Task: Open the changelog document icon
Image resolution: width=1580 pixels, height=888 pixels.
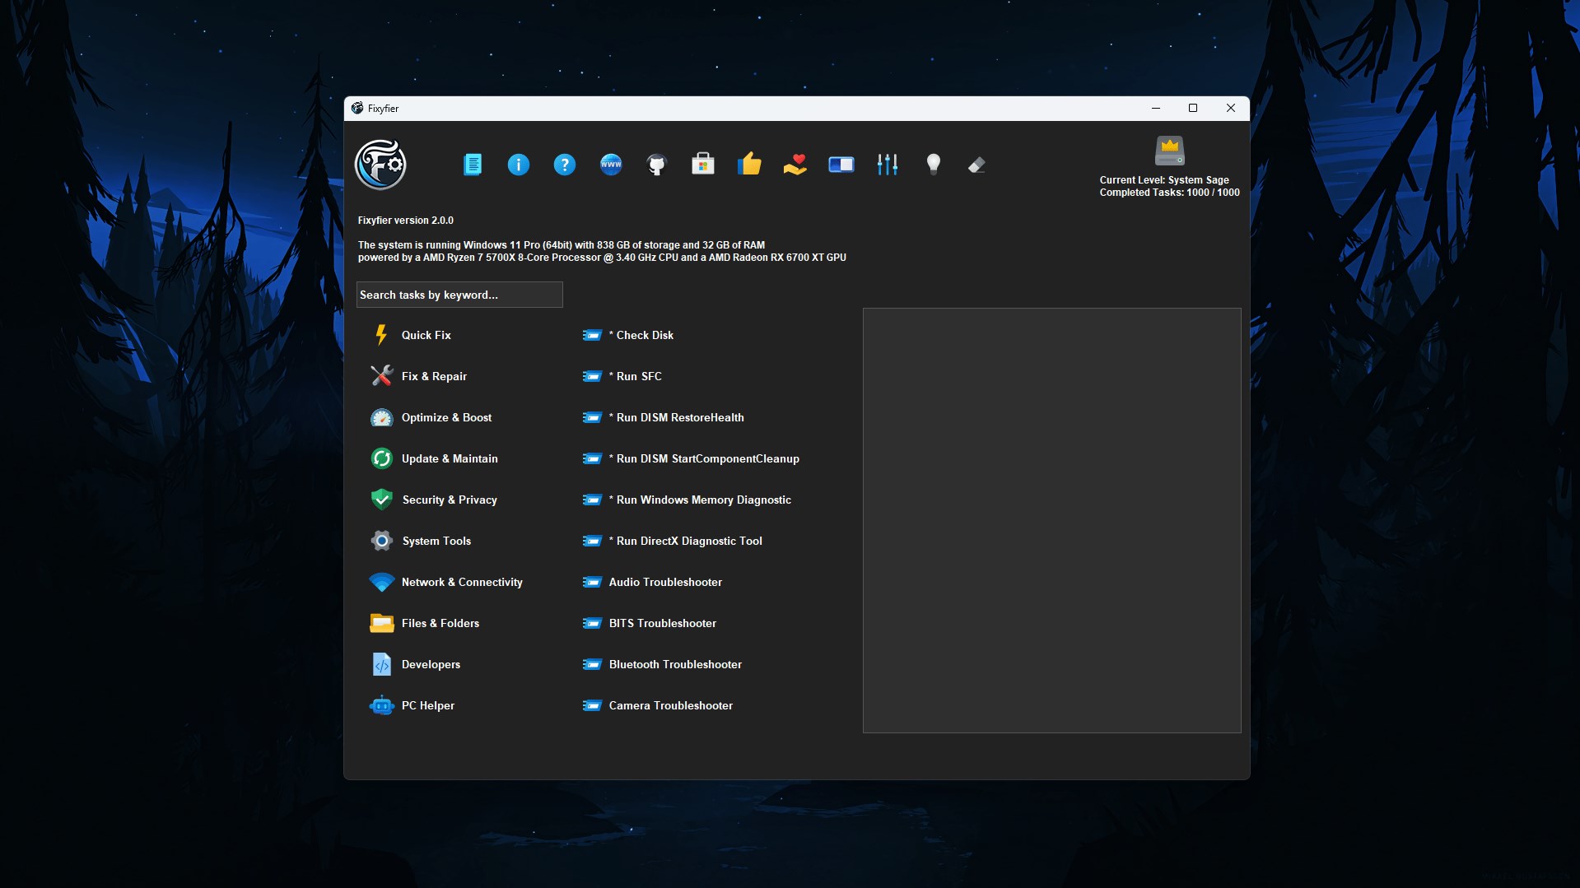Action: [473, 164]
